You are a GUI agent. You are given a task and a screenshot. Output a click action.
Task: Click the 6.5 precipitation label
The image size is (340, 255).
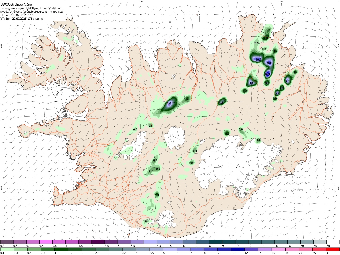pos(252,83)
